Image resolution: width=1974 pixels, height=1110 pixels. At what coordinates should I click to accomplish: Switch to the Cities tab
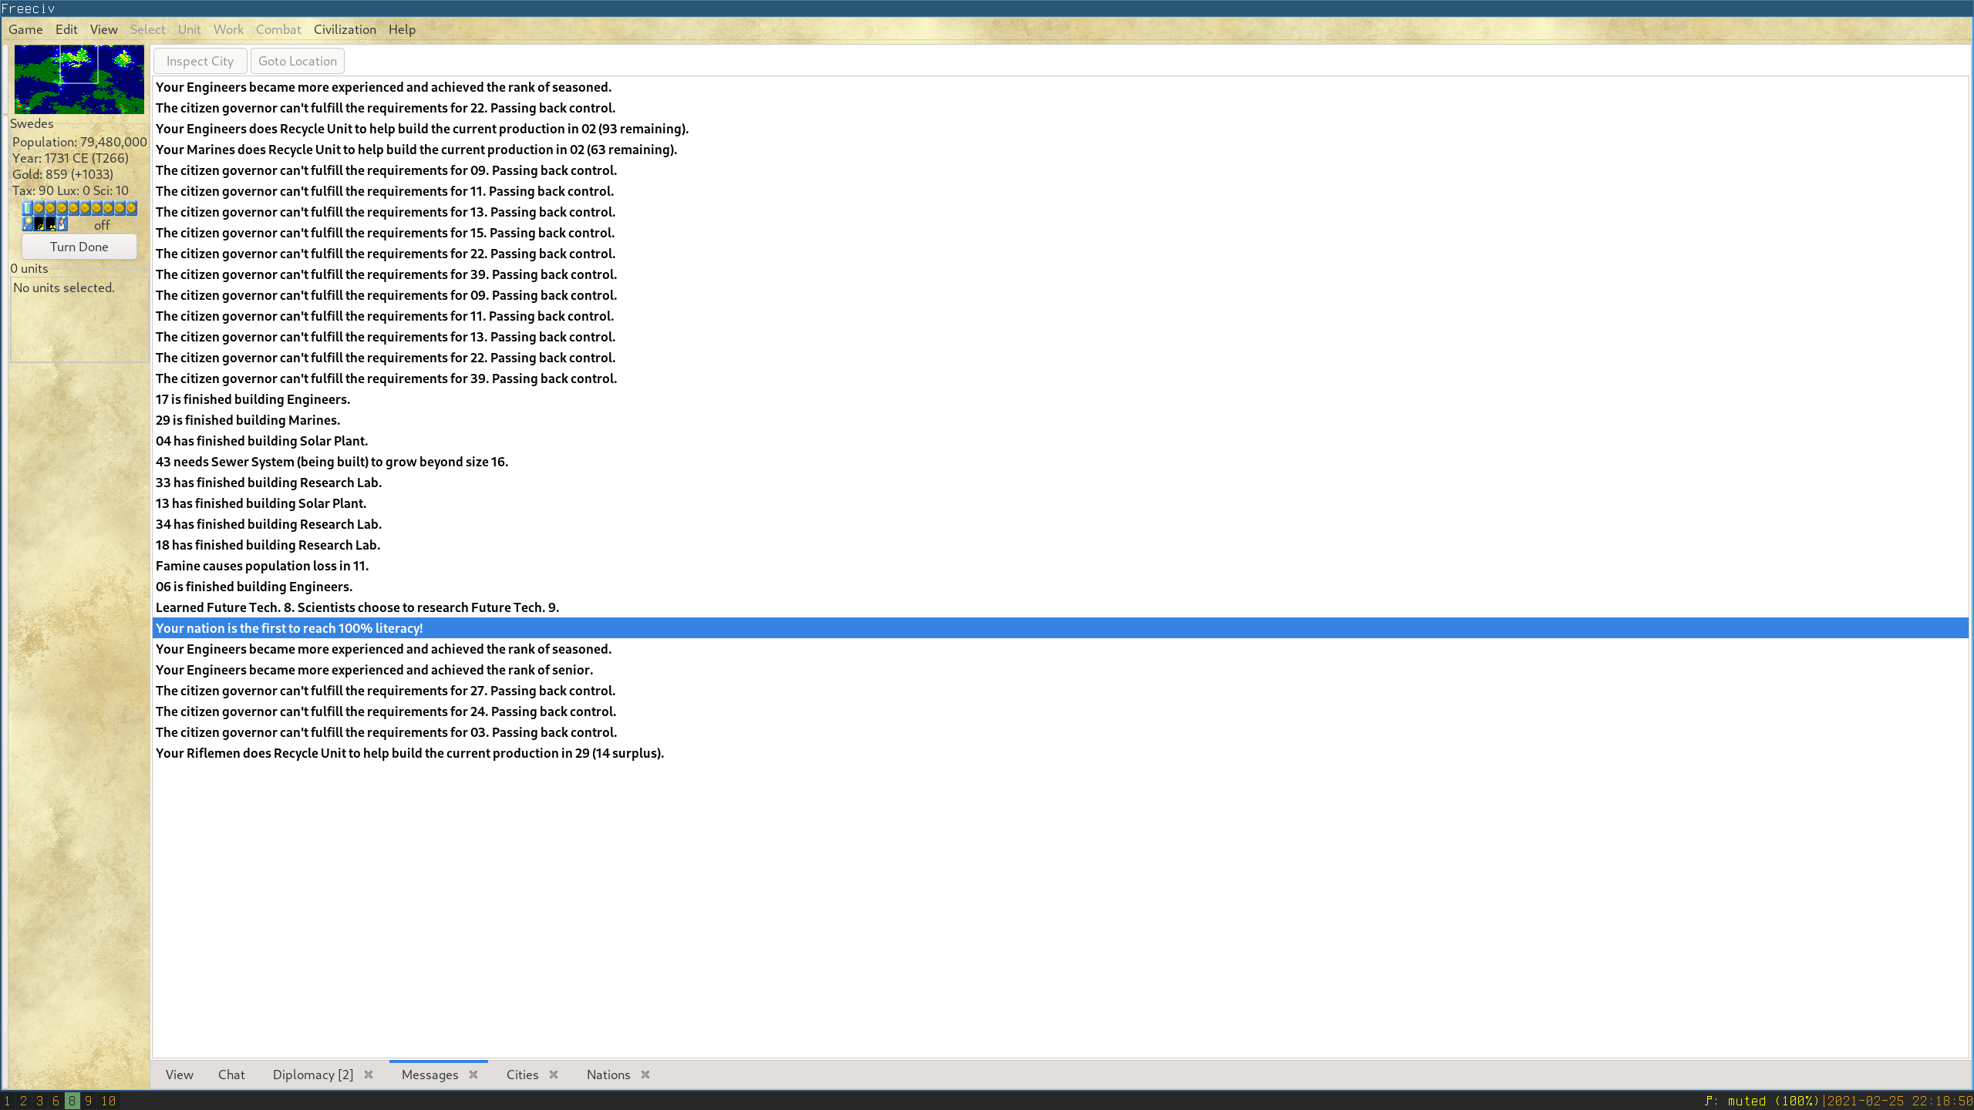click(522, 1075)
